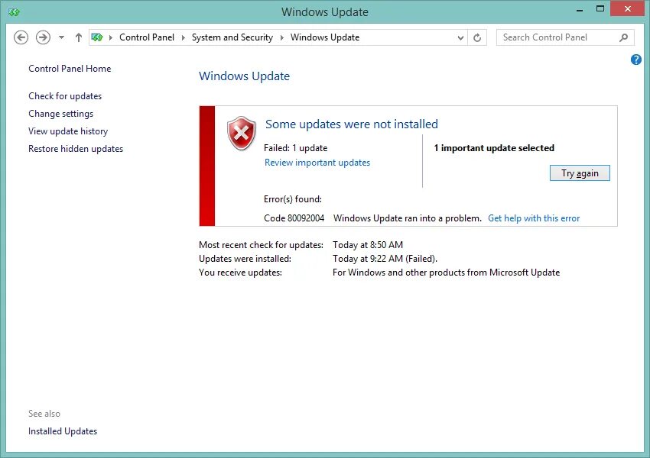The image size is (650, 458).
Task: Click the Today at 9:22 AM (Failed) text
Action: (x=385, y=259)
